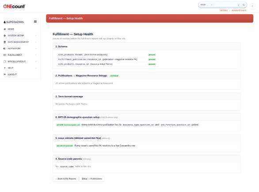The image size is (259, 192).
Task: Click the Logout exit icon
Action: 4,74
